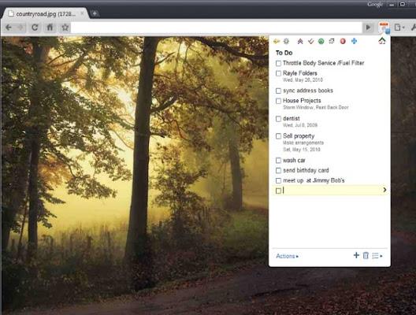Check off meet up at Jimmy Bob's
Viewport: 416px width, 315px height.
[278, 181]
